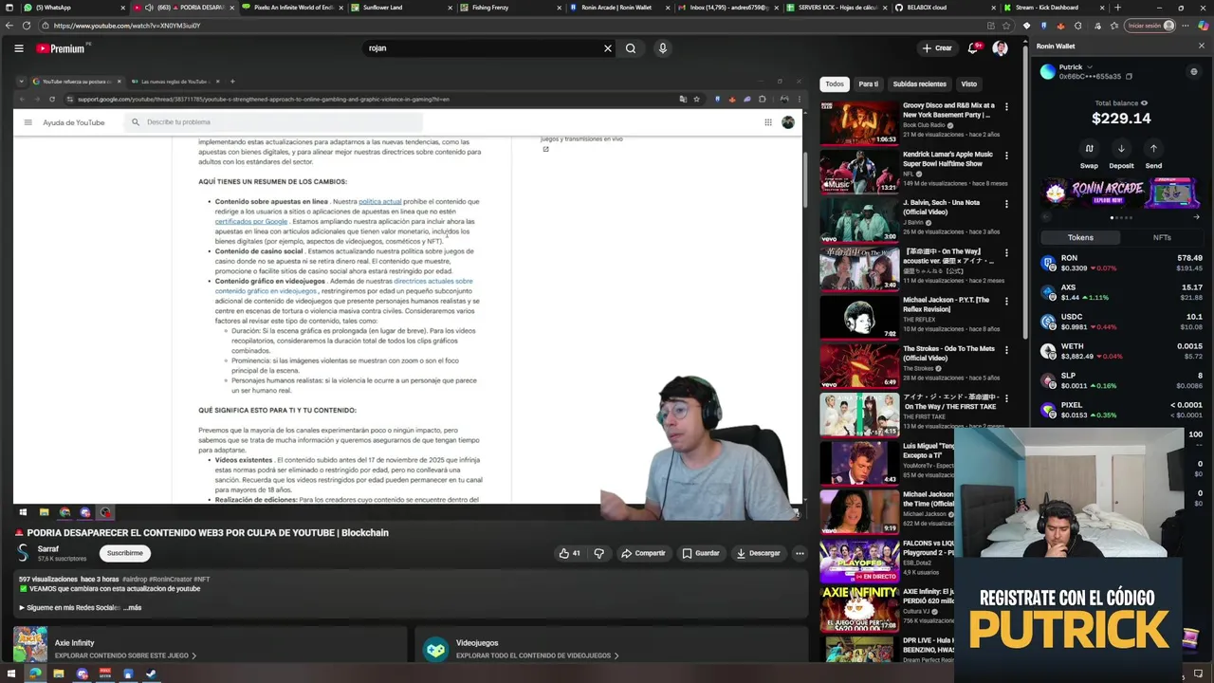Open Edge from the Windows taskbar
Image resolution: width=1214 pixels, height=683 pixels.
[x=35, y=674]
